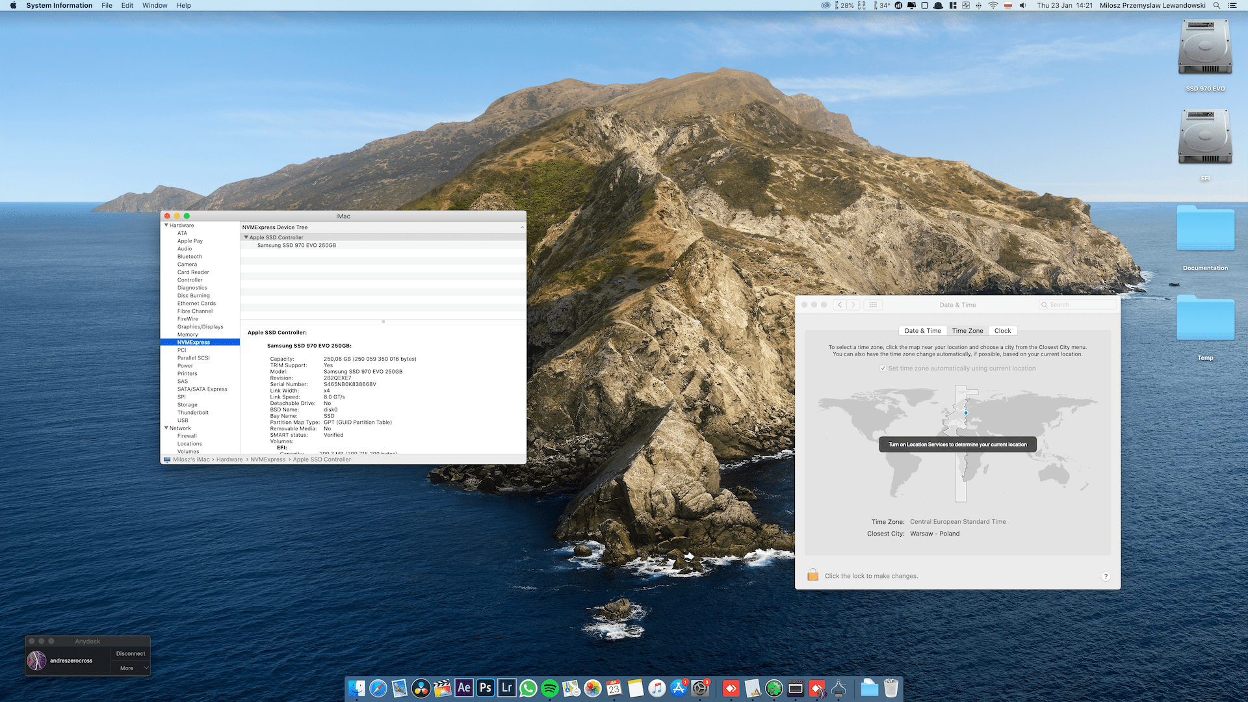Switch to the Date & Time tab
This screenshot has height=702, width=1248.
coord(922,331)
